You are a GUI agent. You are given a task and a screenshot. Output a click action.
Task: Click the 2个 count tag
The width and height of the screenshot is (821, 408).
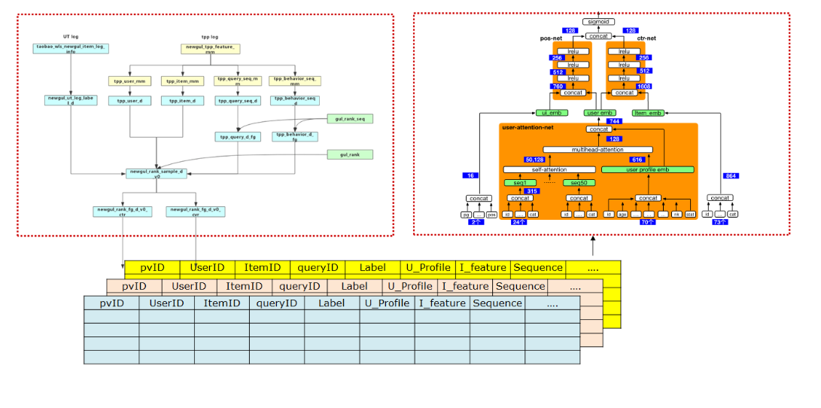[x=477, y=222]
